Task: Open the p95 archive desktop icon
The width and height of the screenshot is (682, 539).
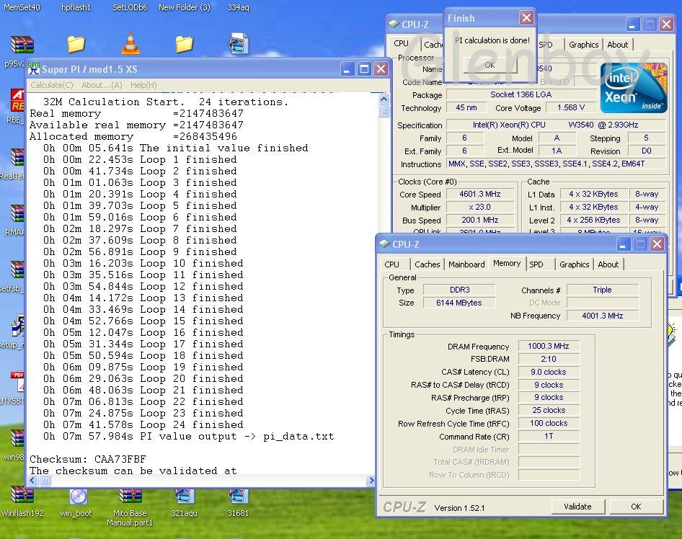Action: 22,45
